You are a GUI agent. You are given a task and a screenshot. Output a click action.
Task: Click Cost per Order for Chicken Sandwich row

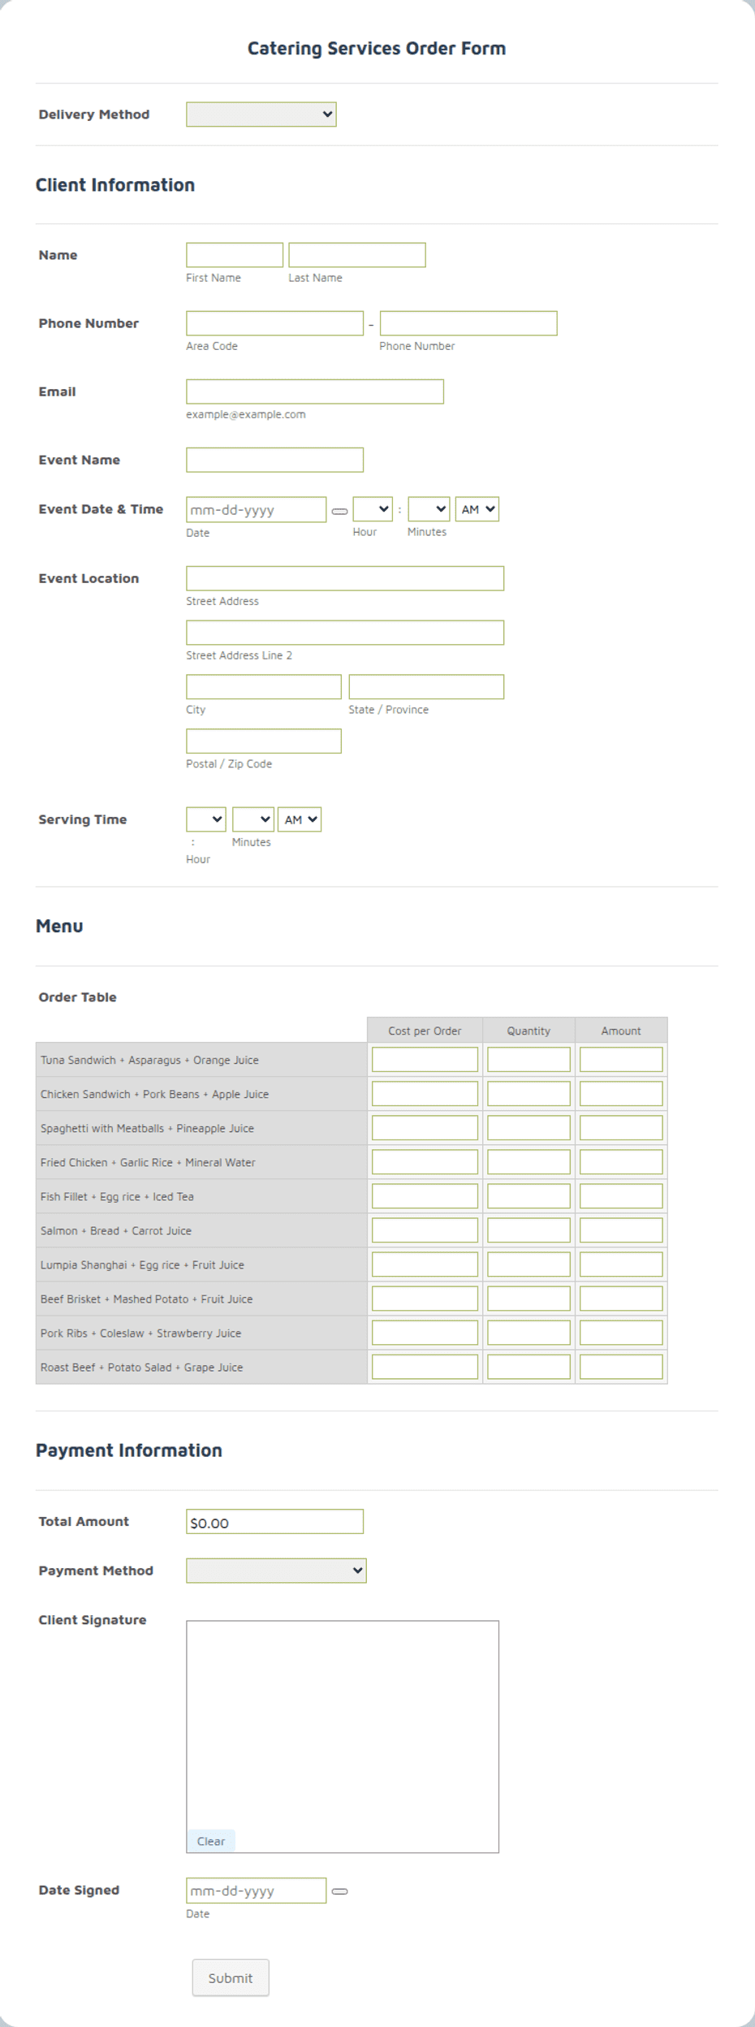[x=425, y=1094]
